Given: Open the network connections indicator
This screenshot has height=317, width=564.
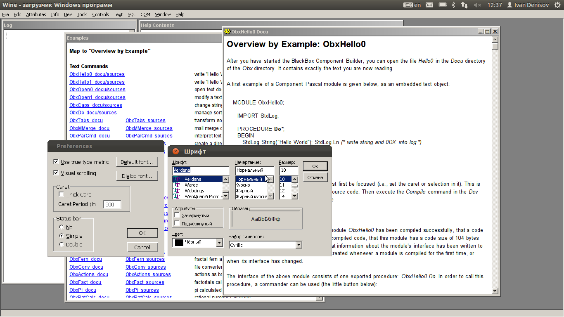Looking at the screenshot, I should tap(464, 5).
